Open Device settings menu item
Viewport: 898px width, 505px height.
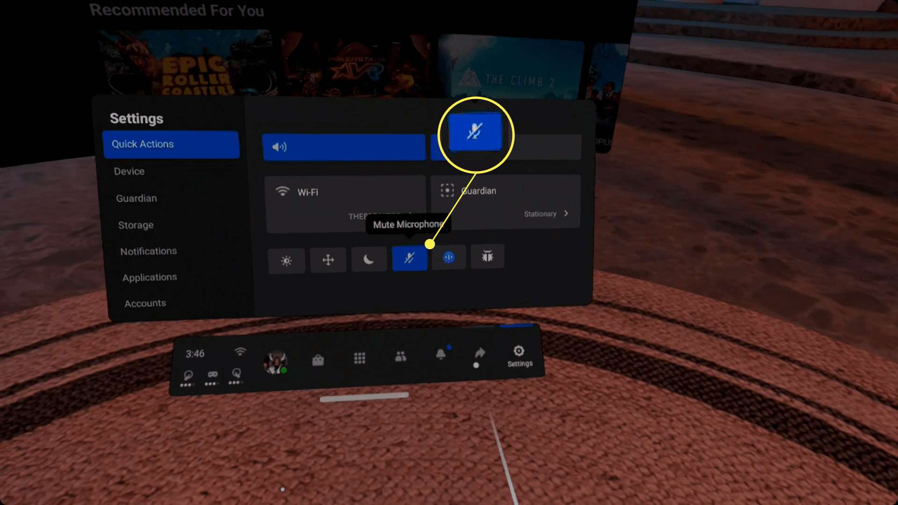pos(130,171)
